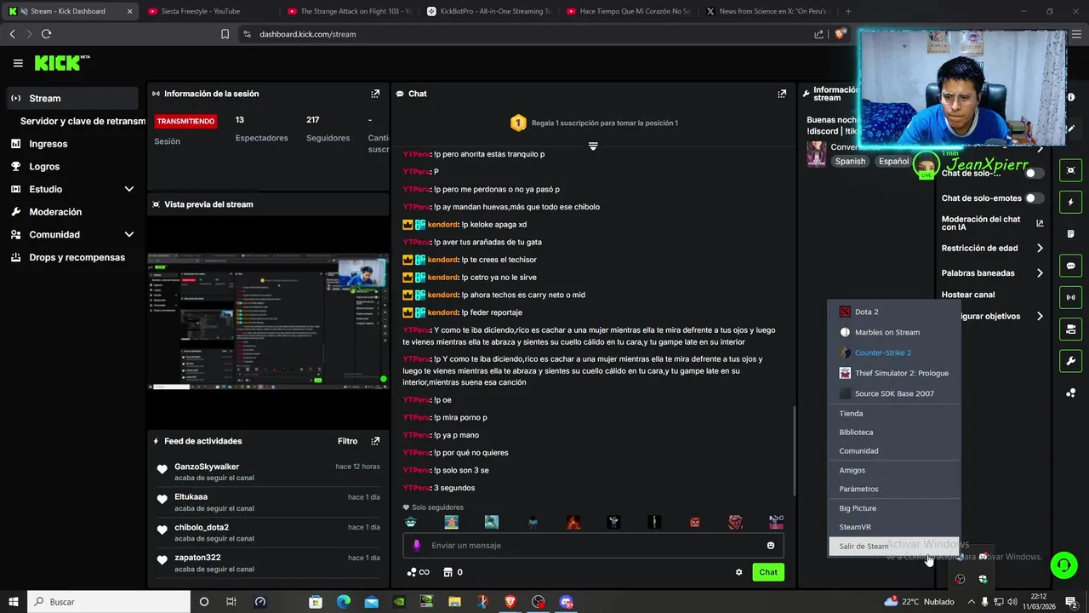Viewport: 1089px width, 613px height.
Task: Click Hostear canal option
Action: (x=968, y=295)
